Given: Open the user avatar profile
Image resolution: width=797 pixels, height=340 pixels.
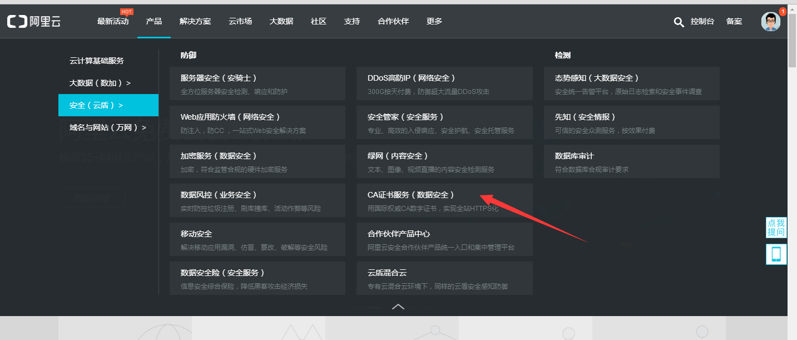Looking at the screenshot, I should pyautogui.click(x=770, y=22).
